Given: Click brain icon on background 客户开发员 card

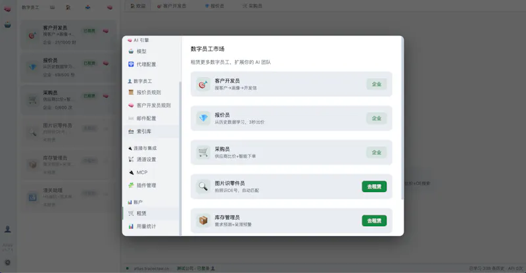Looking at the screenshot, I should [106, 31].
